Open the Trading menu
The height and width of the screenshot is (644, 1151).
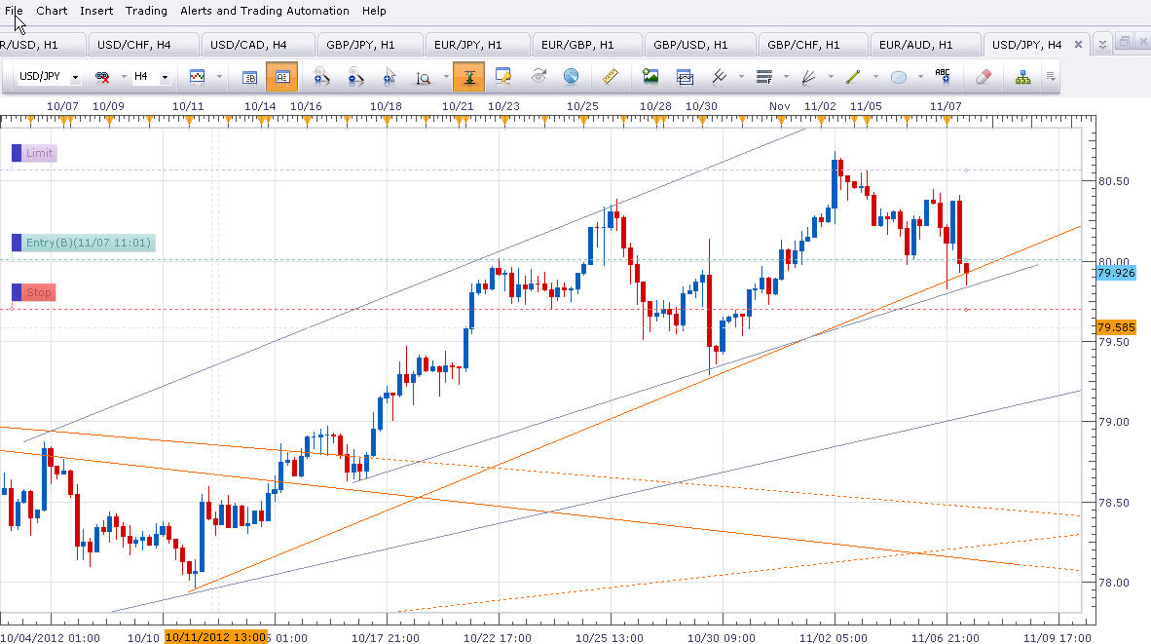click(x=146, y=11)
